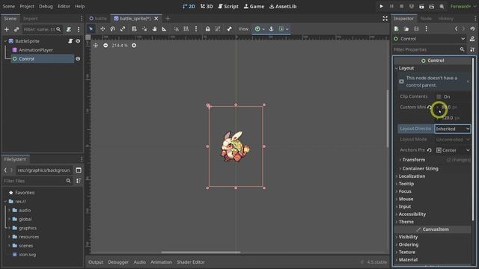479x269 pixels.
Task: Open the Anchors Preset Center dropdown
Action: (452, 150)
